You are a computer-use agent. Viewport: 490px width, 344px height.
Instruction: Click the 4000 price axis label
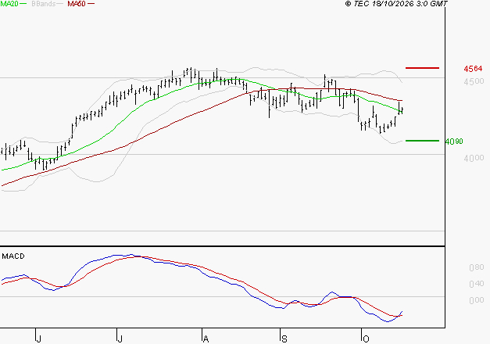(474, 158)
